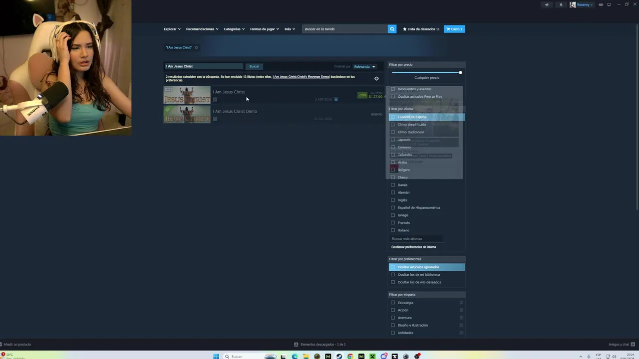Screen dimensions: 639x359
Task: Click the Carro shopping cart button
Action: coord(454,29)
